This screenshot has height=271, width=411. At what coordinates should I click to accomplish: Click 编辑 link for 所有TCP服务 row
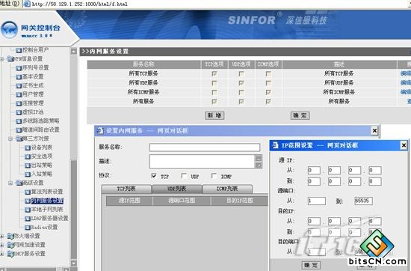point(406,73)
